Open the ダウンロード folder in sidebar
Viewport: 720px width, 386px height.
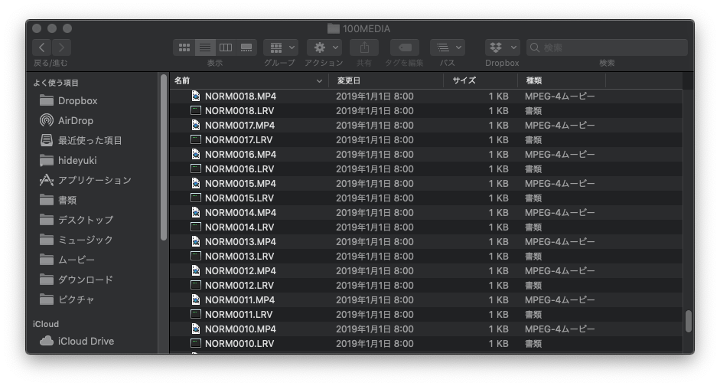click(x=85, y=280)
